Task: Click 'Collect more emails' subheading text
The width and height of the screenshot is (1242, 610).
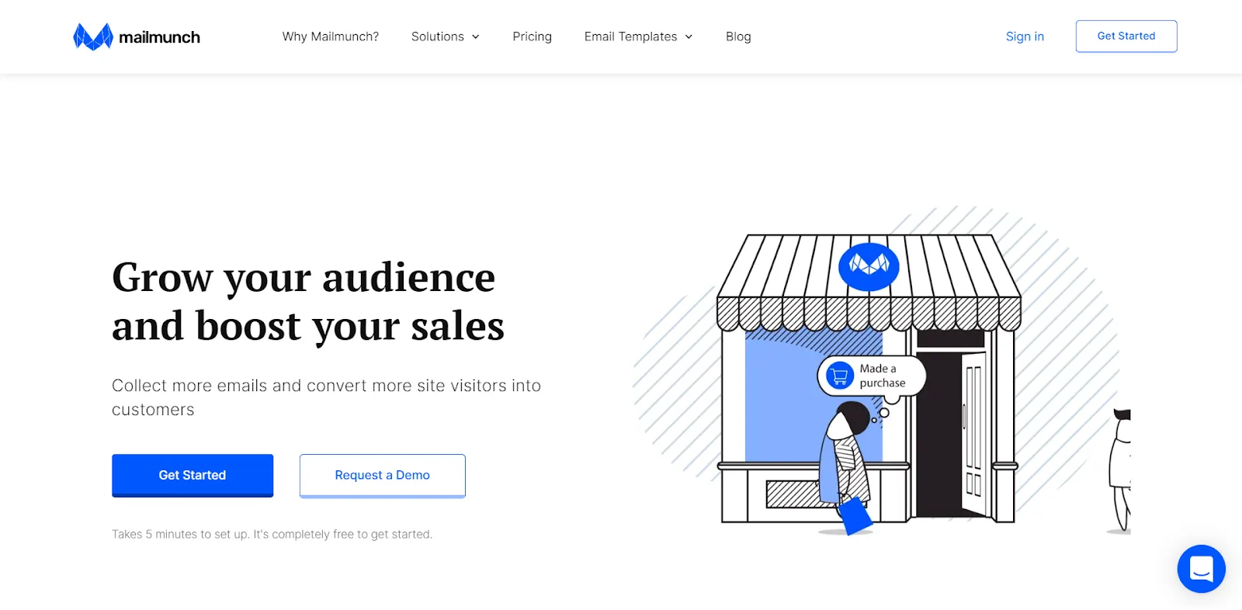Action: pyautogui.click(x=326, y=397)
